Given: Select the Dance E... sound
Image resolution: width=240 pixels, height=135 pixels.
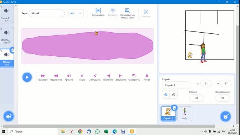Looking at the screenshot, I should pos(7,14).
